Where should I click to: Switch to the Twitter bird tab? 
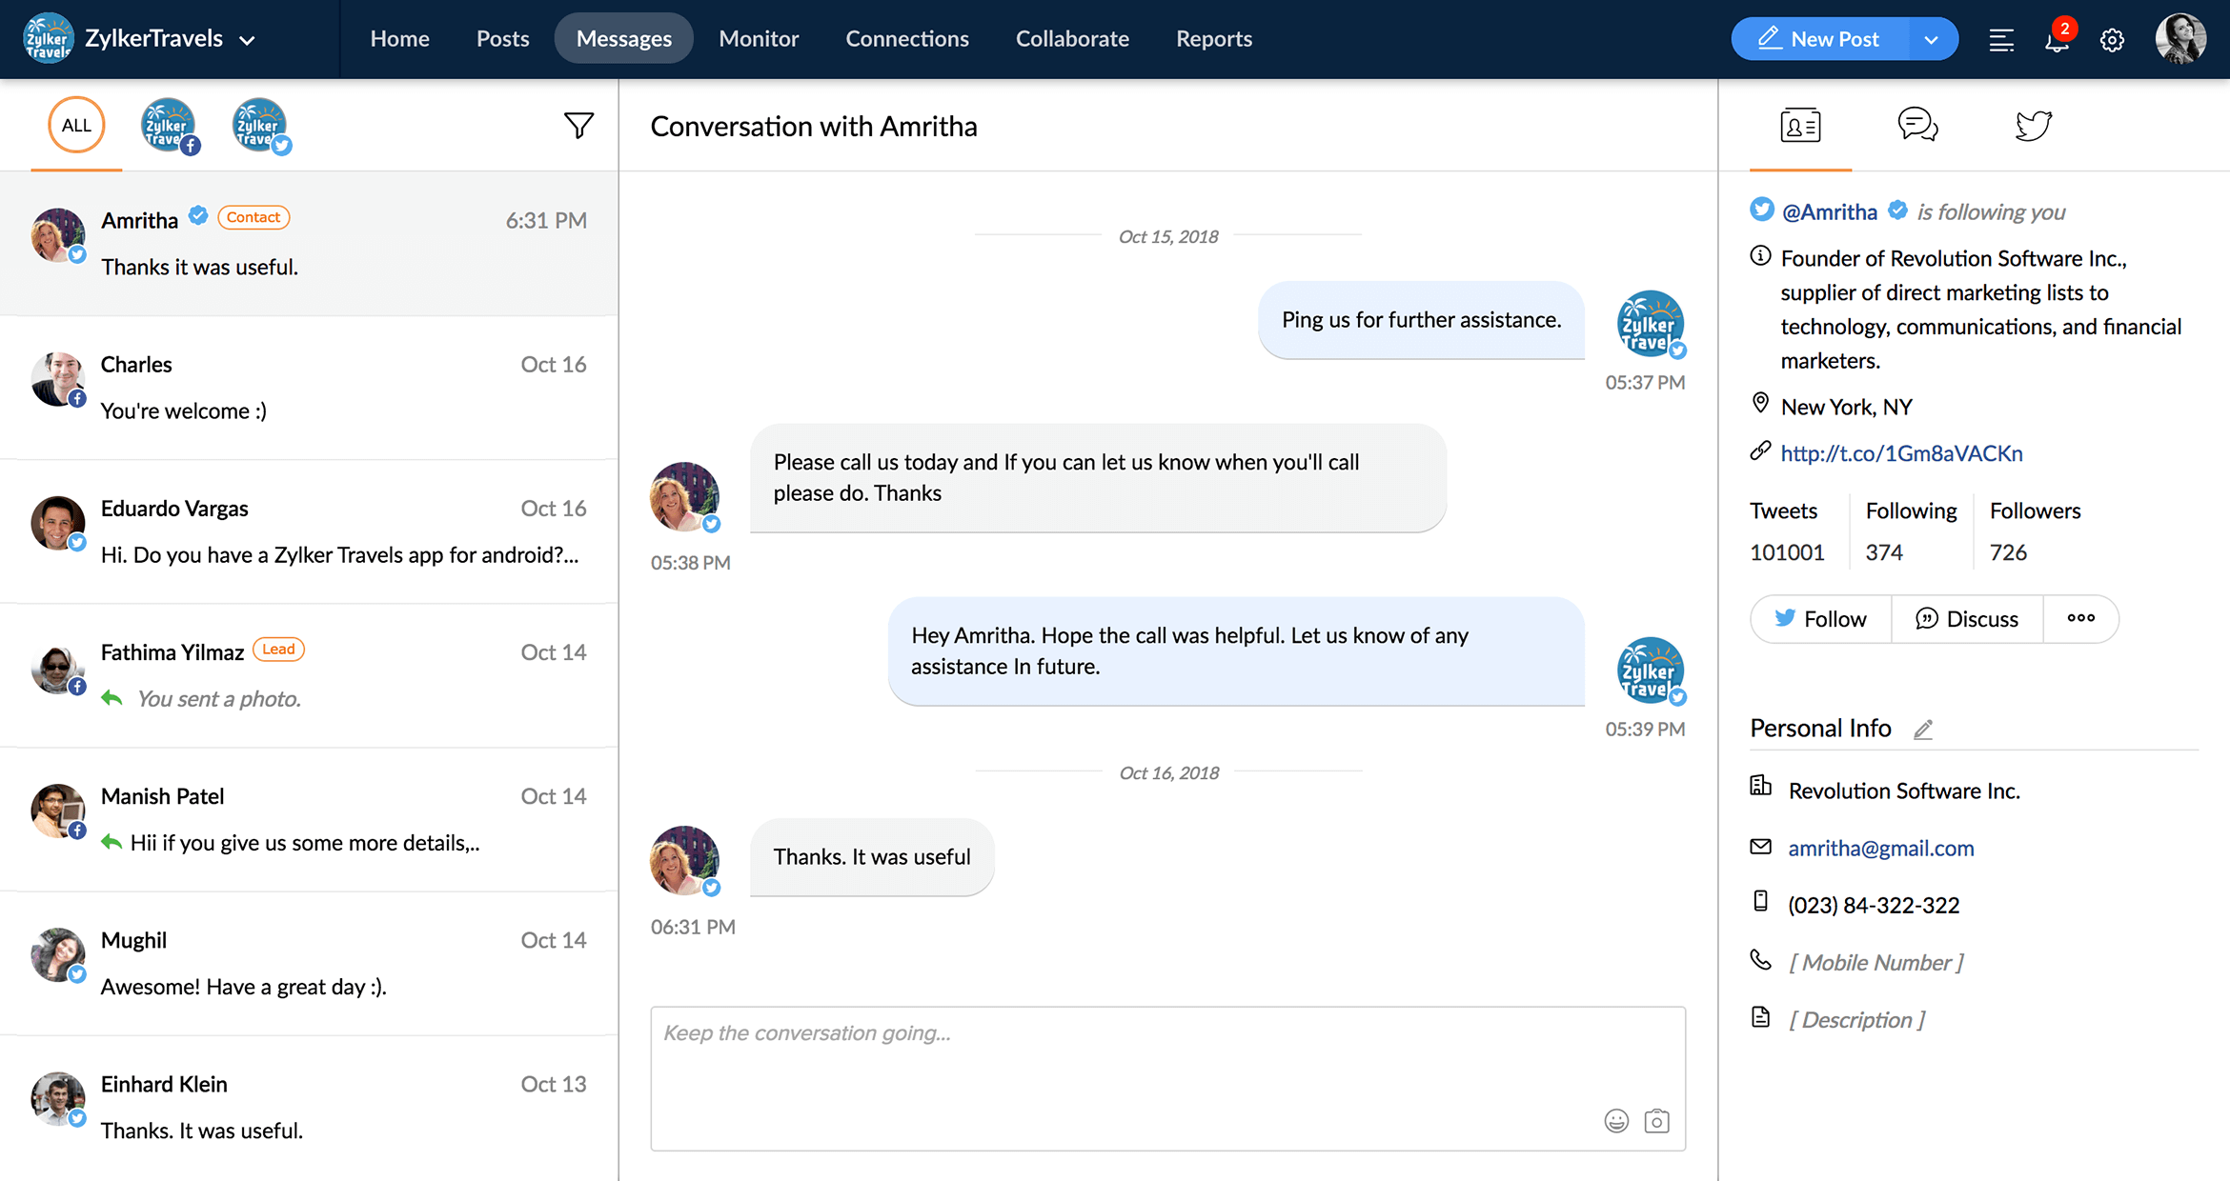(x=2033, y=125)
